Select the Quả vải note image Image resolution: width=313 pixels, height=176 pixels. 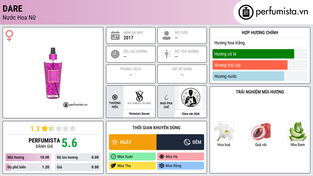coord(261,131)
